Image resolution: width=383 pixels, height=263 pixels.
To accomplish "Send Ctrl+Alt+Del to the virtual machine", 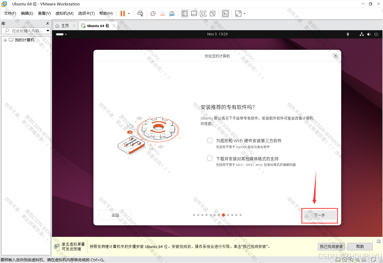I will tap(140, 14).
